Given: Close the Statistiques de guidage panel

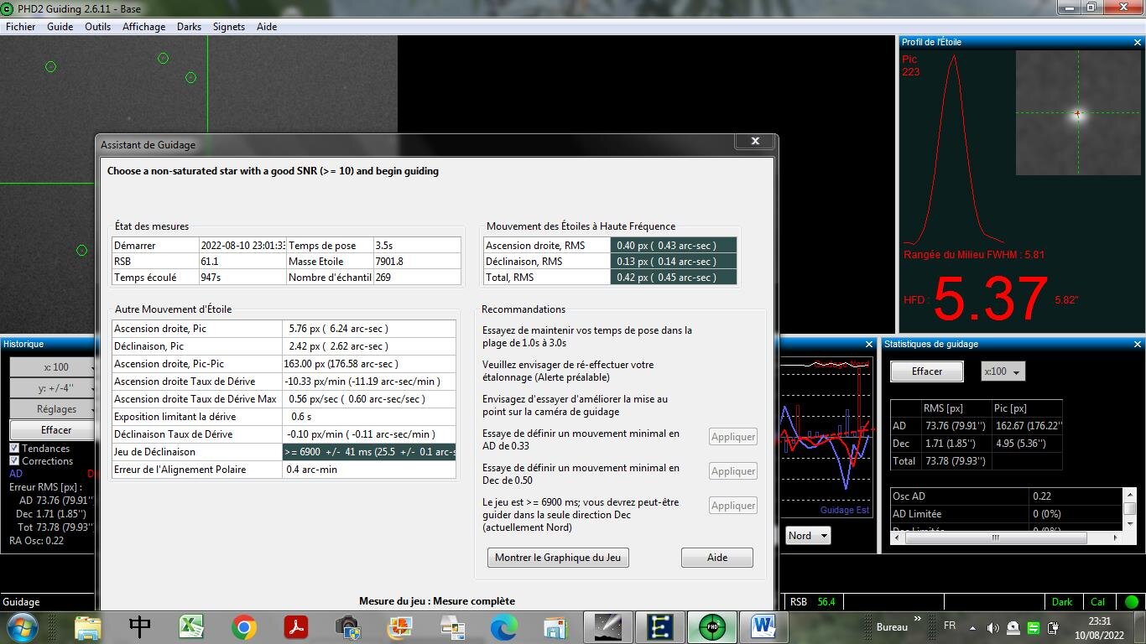Looking at the screenshot, I should (1138, 344).
